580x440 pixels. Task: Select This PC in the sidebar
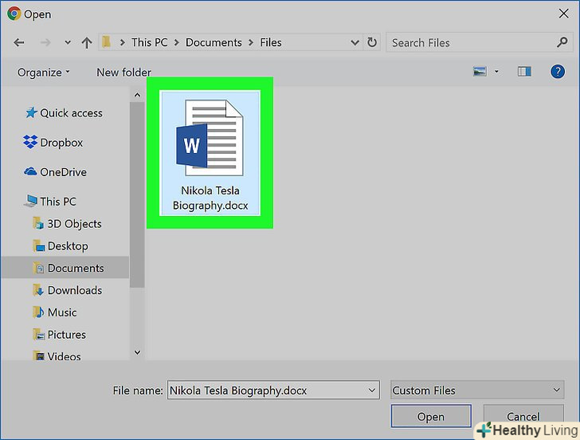(58, 202)
